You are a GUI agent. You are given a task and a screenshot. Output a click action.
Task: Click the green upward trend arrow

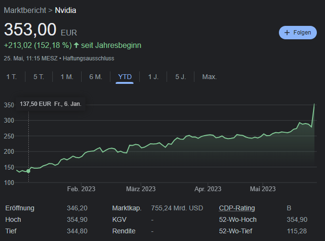76,45
